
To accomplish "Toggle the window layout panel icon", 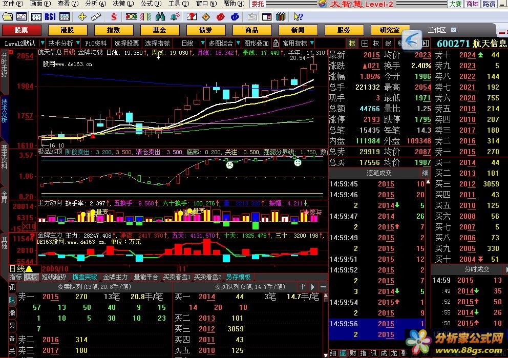I will (x=267, y=16).
